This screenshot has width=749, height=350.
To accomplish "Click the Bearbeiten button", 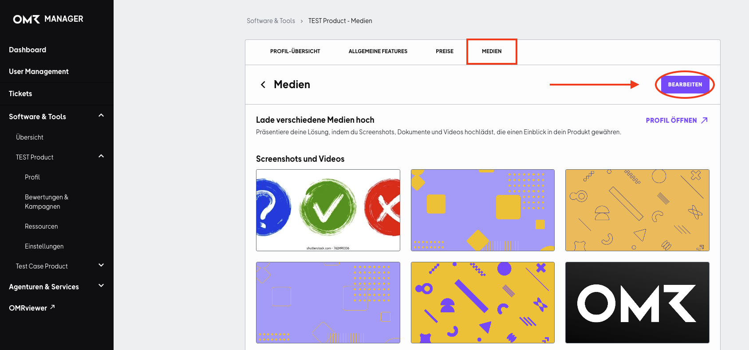I will coord(685,85).
